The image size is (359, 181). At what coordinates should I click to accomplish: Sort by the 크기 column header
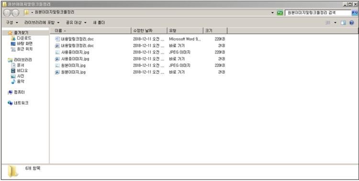215,31
